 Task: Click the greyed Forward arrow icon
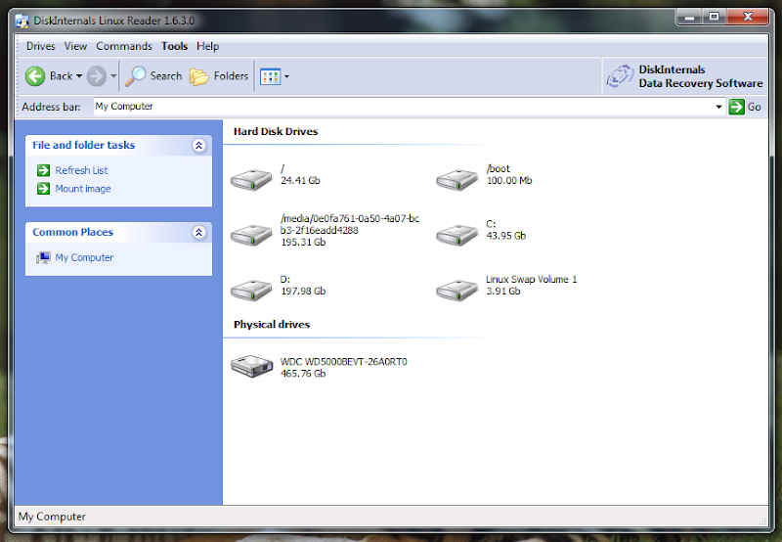click(96, 76)
